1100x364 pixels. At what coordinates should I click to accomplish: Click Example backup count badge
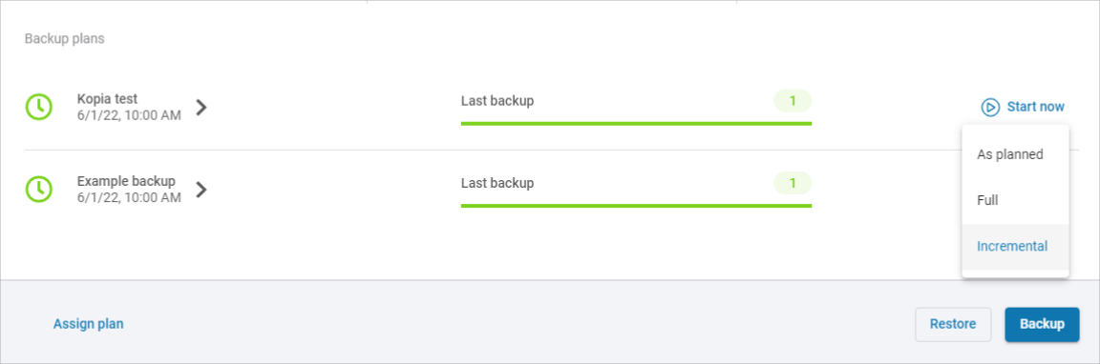792,183
